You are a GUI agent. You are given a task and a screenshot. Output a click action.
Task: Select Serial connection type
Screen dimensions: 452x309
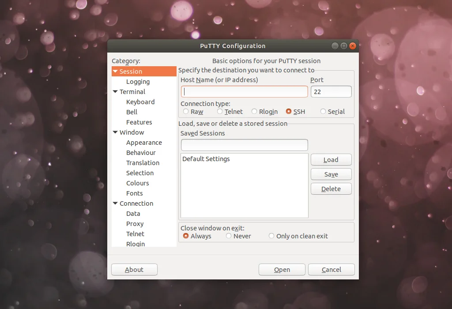coord(323,111)
